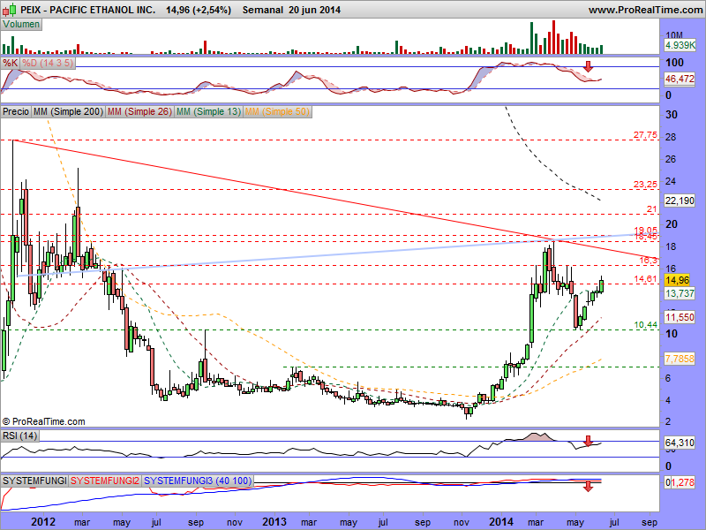
Task: Click the Semanal timeframe text
Action: point(263,10)
